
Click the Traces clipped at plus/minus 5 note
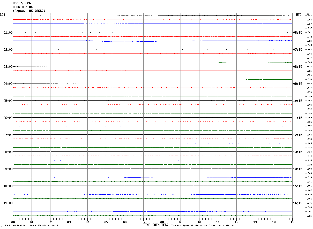pyautogui.click(x=203, y=226)
